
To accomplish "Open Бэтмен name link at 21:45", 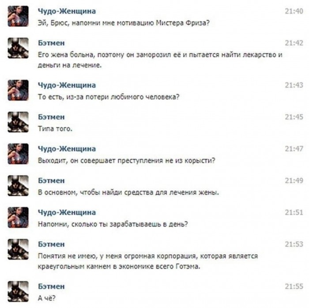I will pos(51,117).
